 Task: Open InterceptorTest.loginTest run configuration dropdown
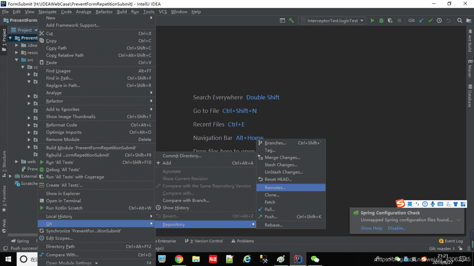pyautogui.click(x=332, y=21)
